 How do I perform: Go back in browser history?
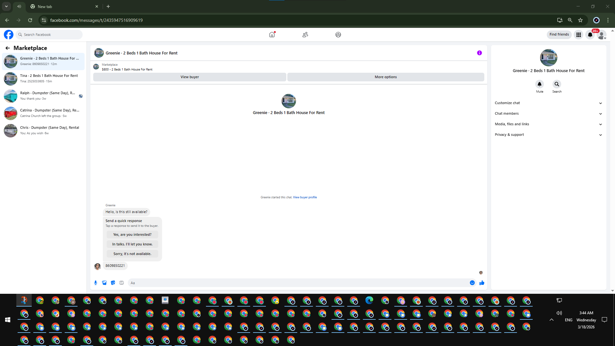(x=7, y=20)
